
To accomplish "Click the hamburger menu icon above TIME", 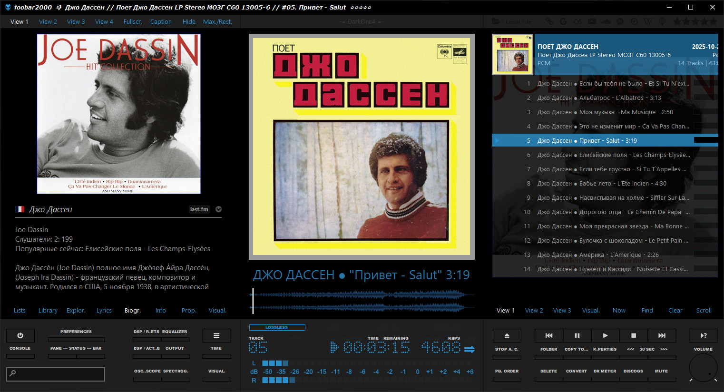I will coord(216,335).
